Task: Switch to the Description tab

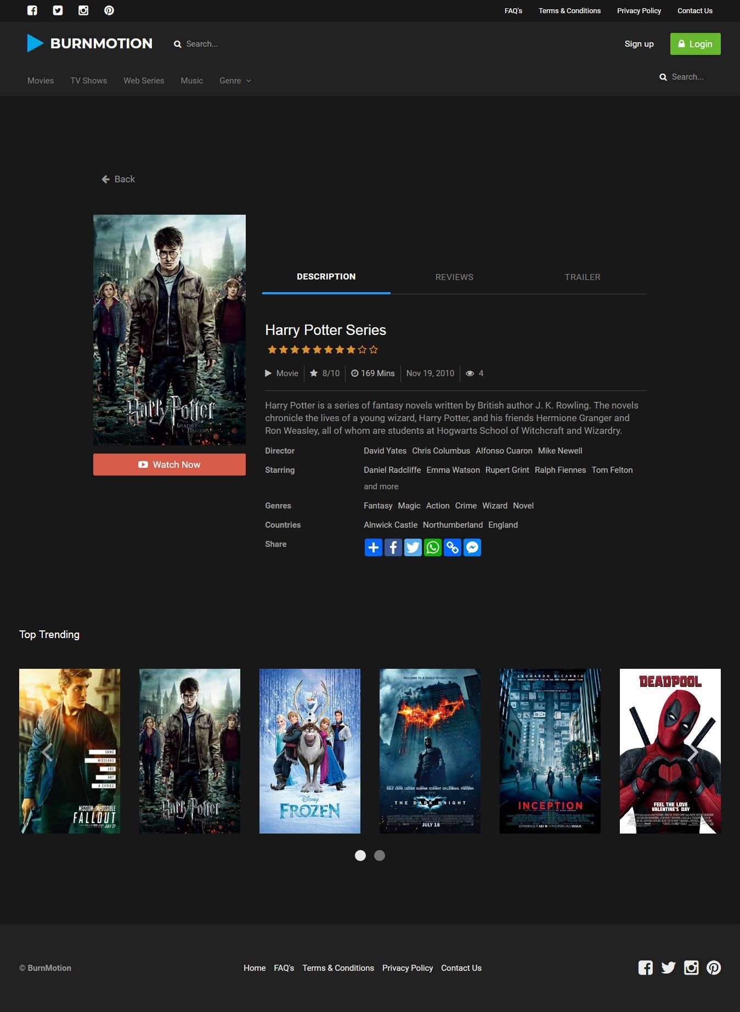Action: click(x=326, y=277)
